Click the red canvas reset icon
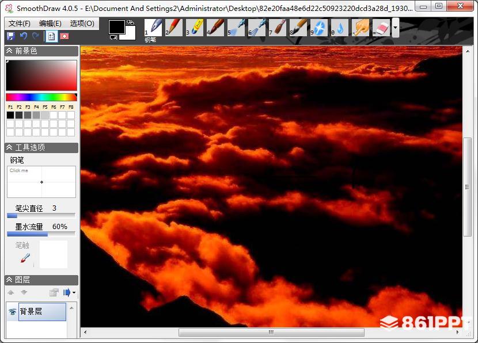Viewport: 478px width, 343px height. coord(65,36)
